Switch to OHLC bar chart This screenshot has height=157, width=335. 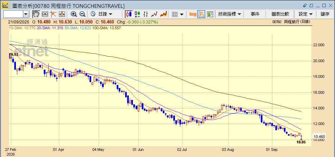tap(146, 14)
